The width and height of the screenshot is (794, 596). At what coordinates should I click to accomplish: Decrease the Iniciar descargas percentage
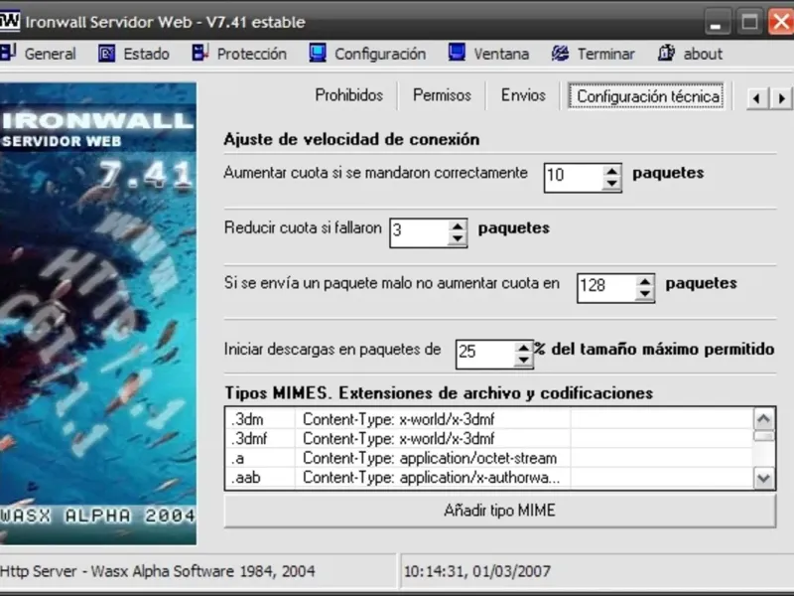[x=523, y=361]
